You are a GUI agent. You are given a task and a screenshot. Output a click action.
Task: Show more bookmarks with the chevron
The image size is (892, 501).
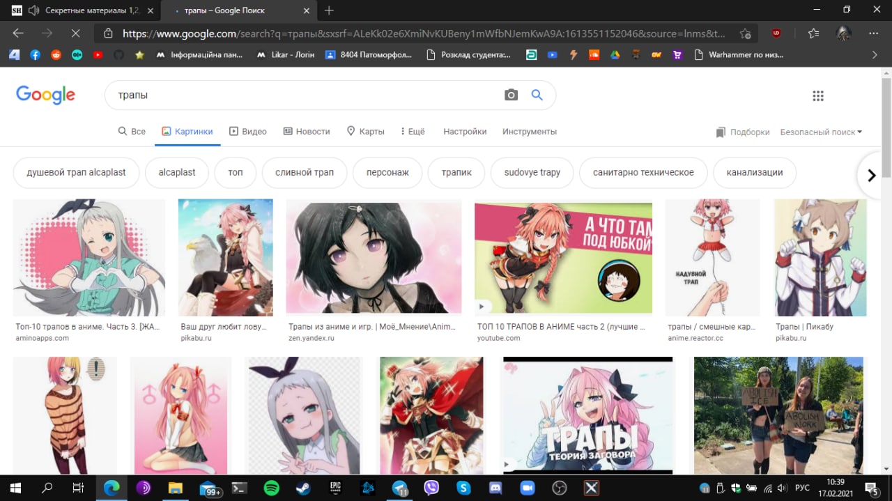(x=875, y=54)
